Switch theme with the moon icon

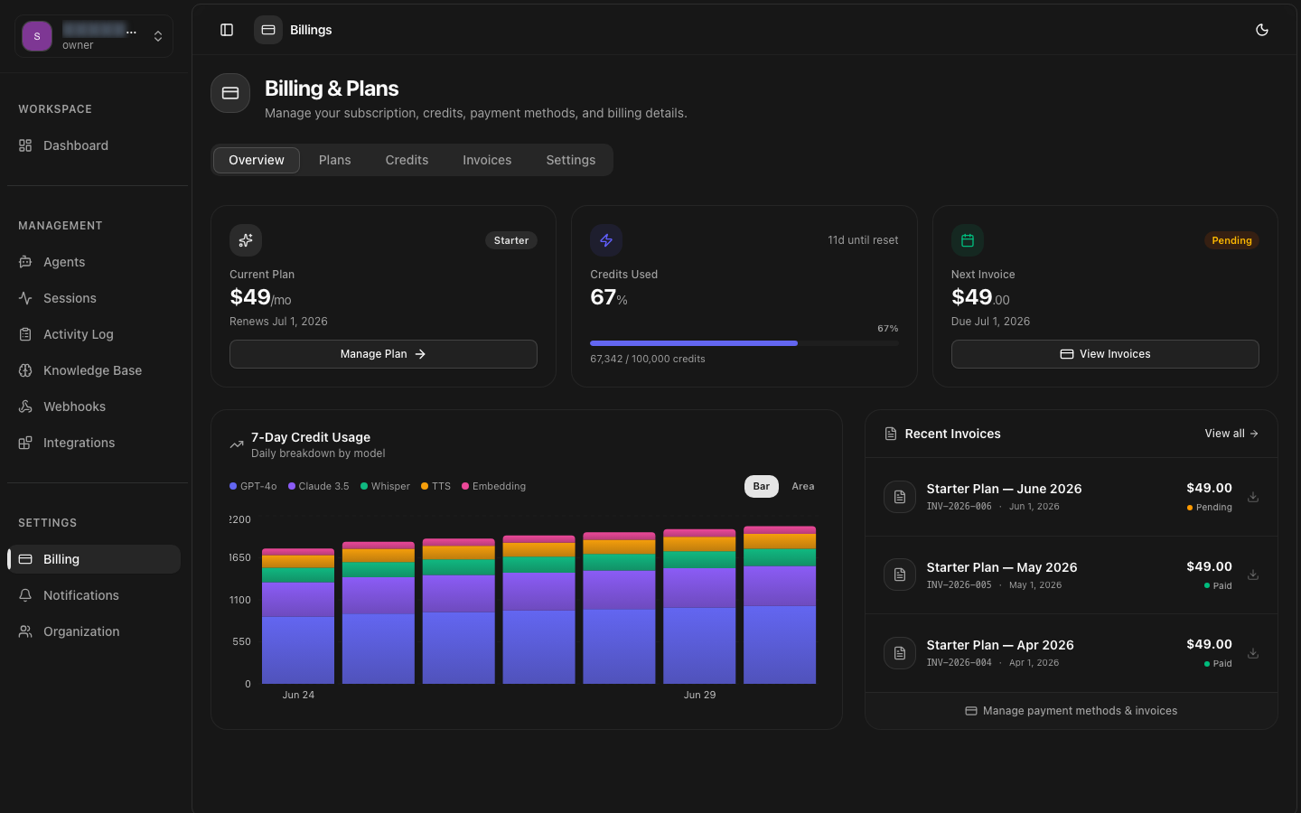click(x=1262, y=30)
